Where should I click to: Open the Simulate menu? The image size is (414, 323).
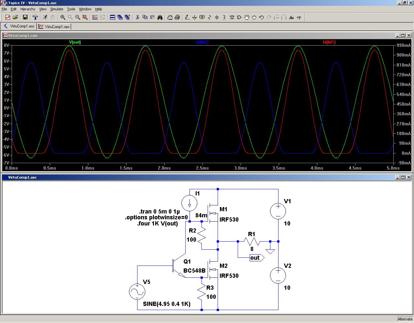pos(57,9)
